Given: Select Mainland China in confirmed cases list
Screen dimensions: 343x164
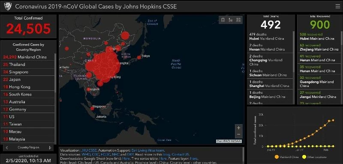Looking at the screenshot, I should click(27, 57).
